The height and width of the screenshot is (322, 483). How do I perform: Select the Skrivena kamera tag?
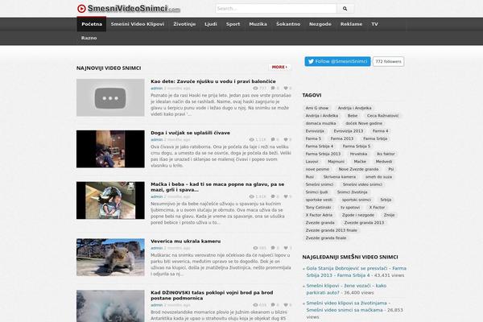(x=340, y=177)
